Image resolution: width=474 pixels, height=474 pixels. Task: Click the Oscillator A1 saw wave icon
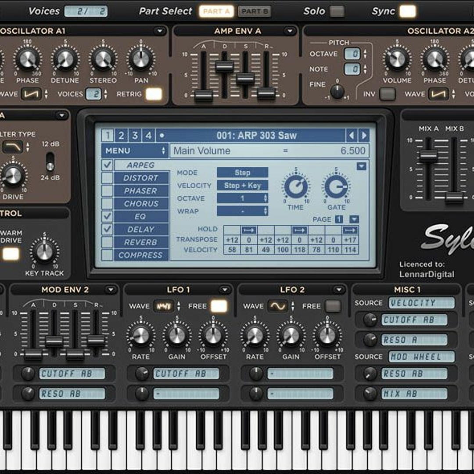click(31, 94)
